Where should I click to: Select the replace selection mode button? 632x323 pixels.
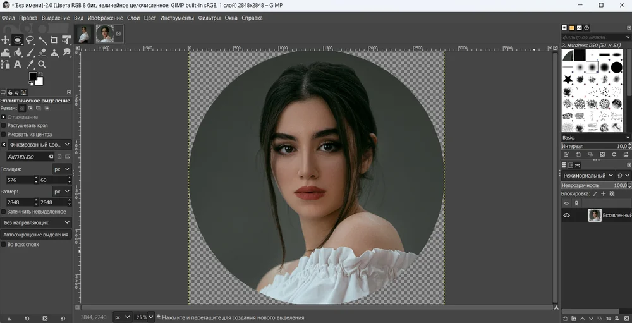pos(22,108)
